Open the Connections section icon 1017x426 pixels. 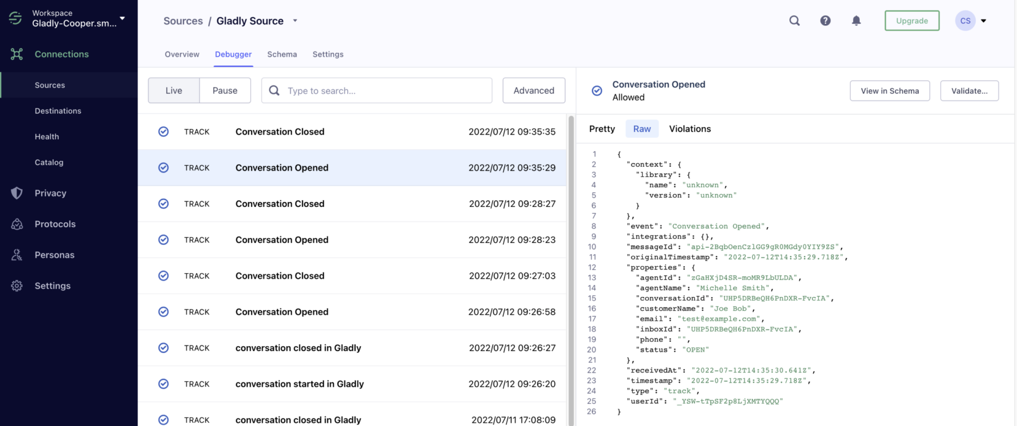[17, 54]
